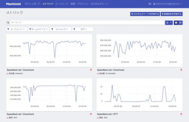This screenshot has height=122, width=189.
Task: Click the Speedtest.net / RTT title
Action: (x=107, y=114)
